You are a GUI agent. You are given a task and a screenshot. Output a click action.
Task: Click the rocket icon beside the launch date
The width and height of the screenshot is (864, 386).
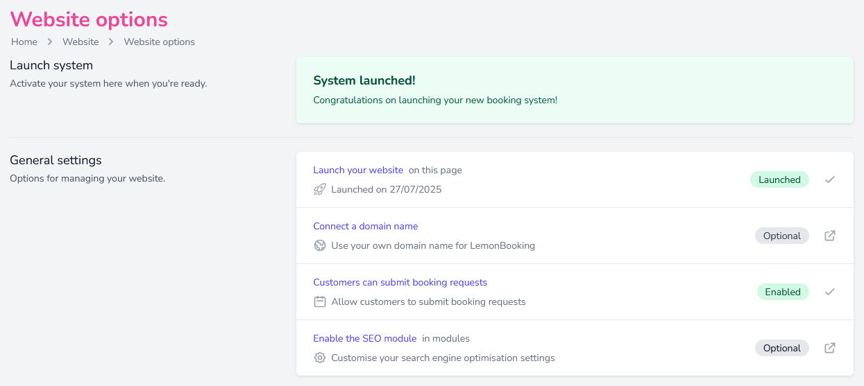click(319, 189)
